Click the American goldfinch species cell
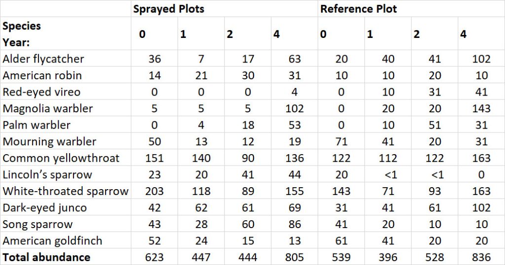This screenshot has width=505, height=265. 66,240
